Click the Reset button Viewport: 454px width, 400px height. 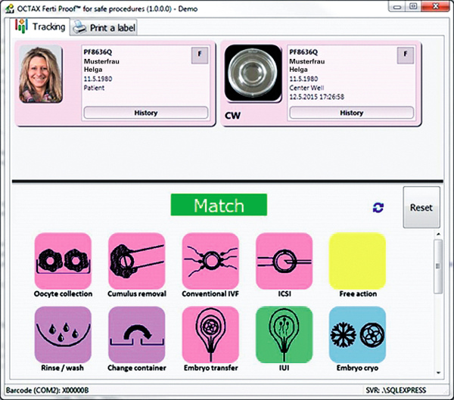pyautogui.click(x=421, y=207)
